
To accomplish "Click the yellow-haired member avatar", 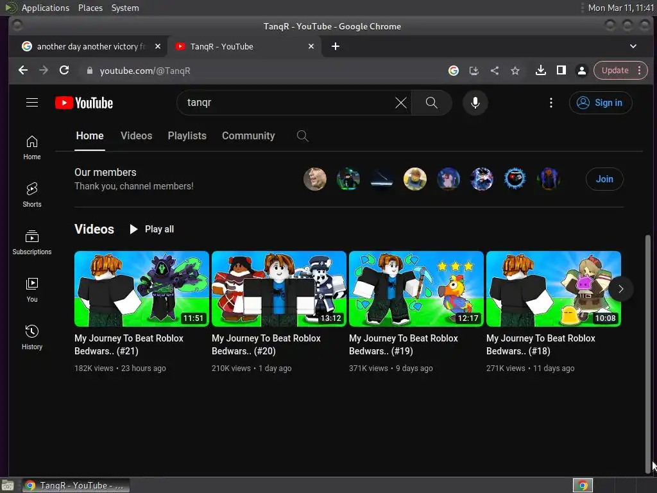I will point(415,179).
